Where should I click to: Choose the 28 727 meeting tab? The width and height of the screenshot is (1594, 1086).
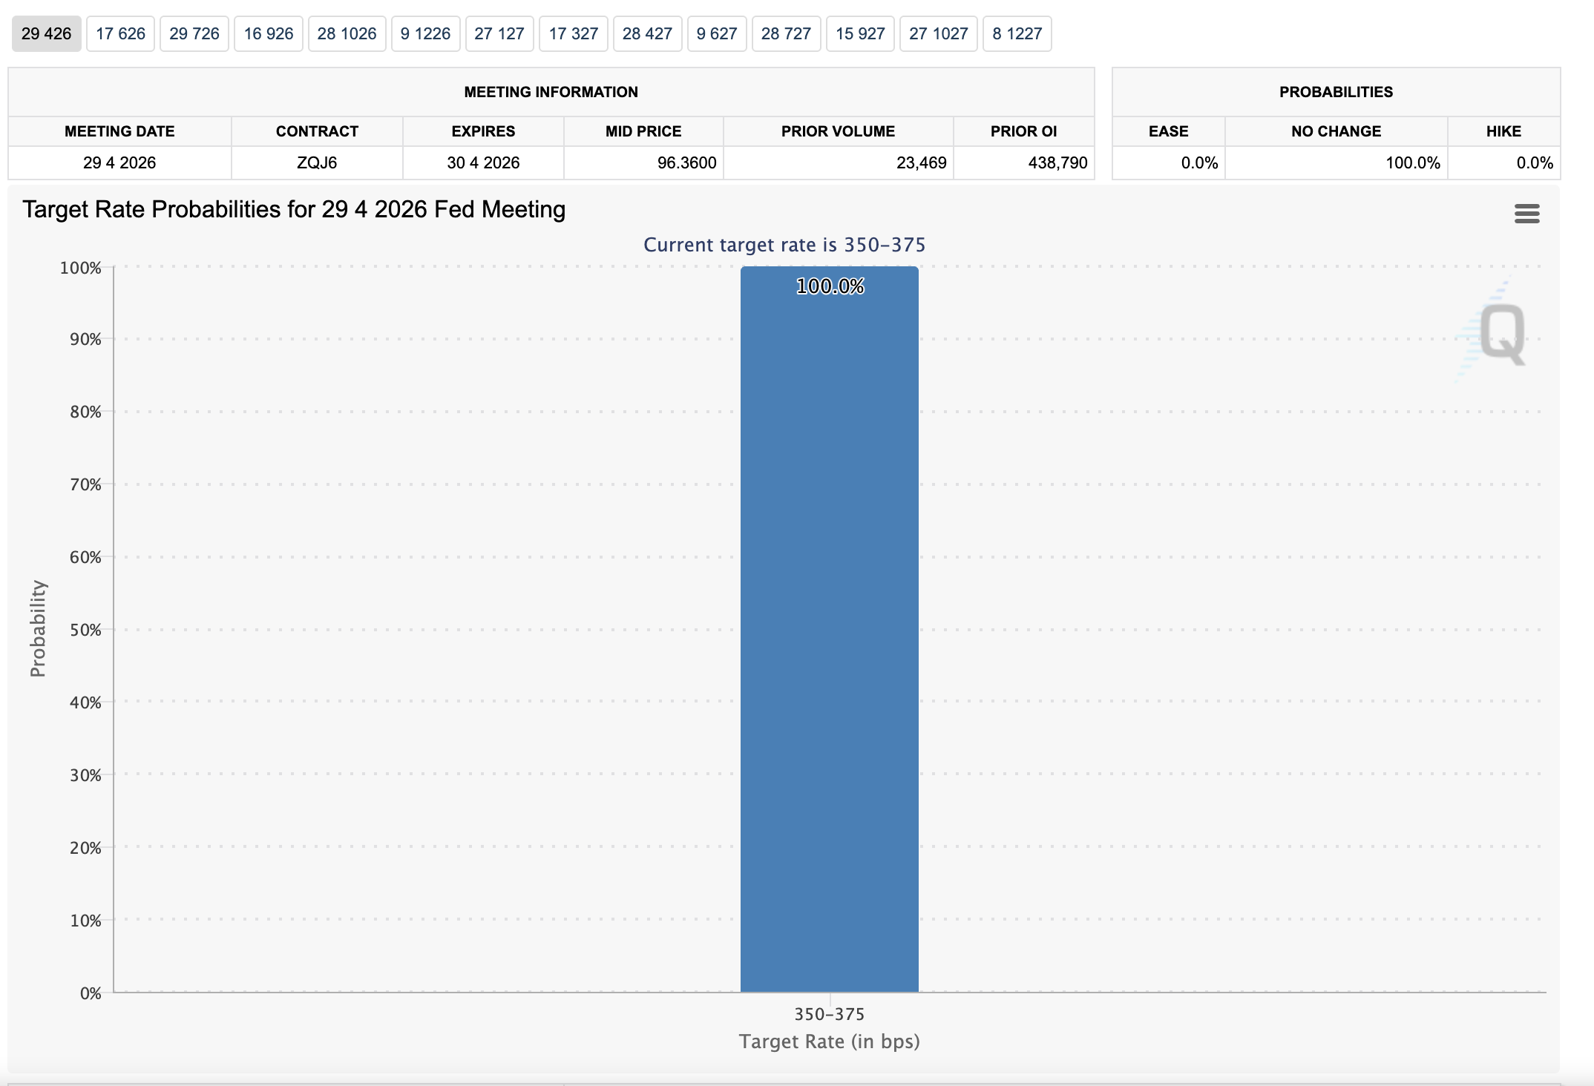pyautogui.click(x=786, y=34)
